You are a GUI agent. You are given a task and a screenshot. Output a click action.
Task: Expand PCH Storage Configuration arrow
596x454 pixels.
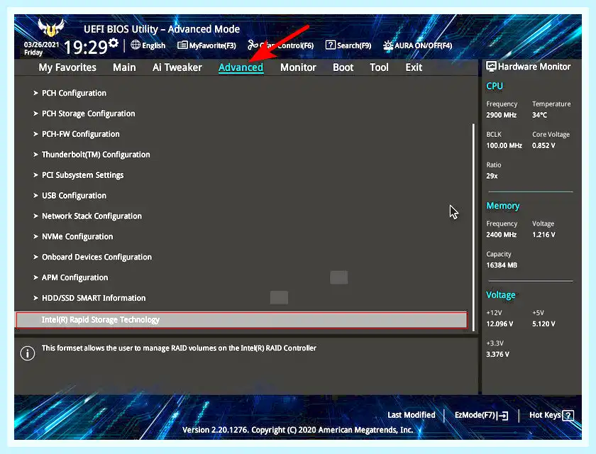pos(35,113)
